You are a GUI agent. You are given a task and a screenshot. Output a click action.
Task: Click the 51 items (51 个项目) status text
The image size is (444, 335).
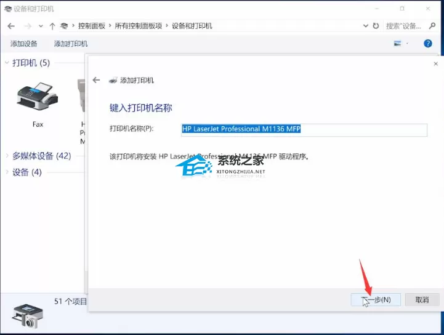click(70, 301)
